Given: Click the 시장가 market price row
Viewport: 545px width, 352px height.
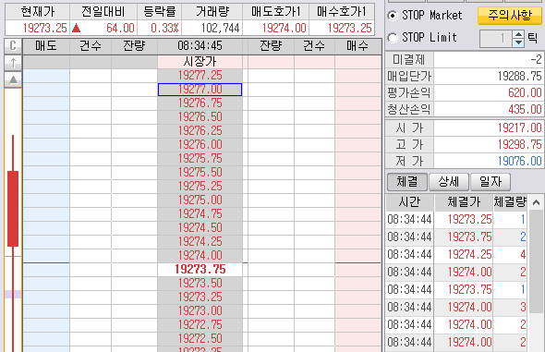Looking at the screenshot, I should point(200,62).
